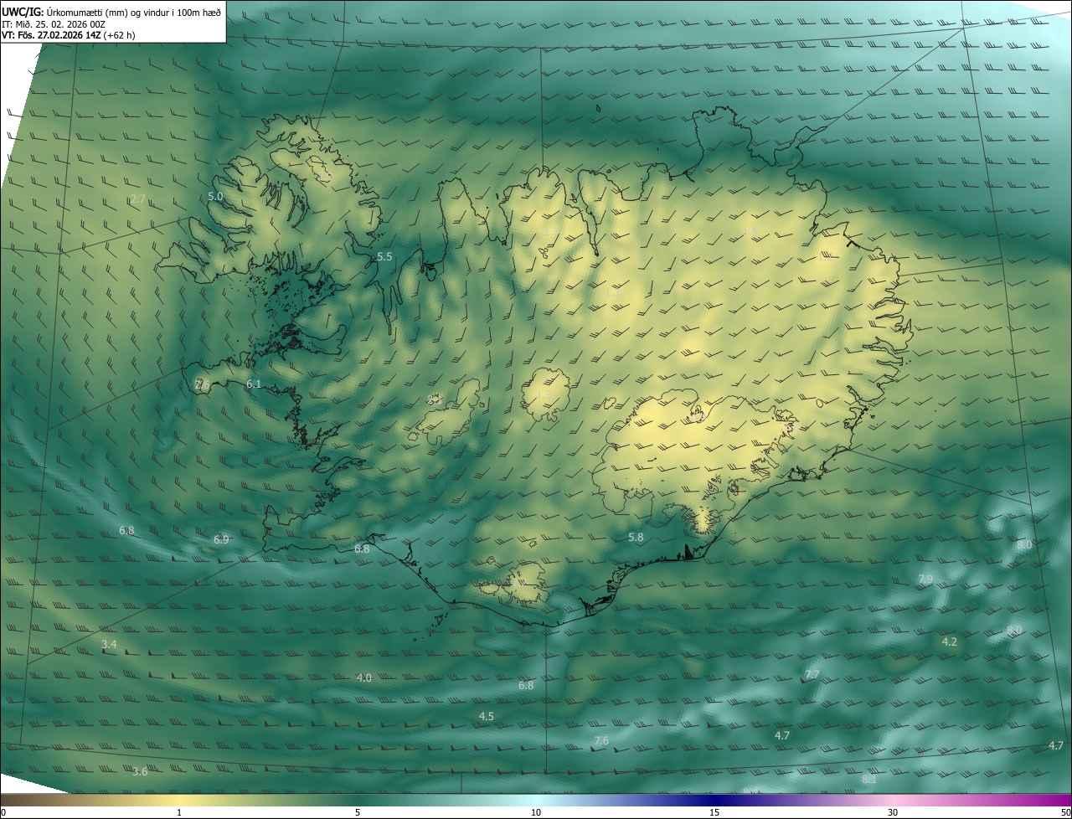1072x819 pixels.
Task: Click the precipitation color scale bar
Action: [x=536, y=800]
